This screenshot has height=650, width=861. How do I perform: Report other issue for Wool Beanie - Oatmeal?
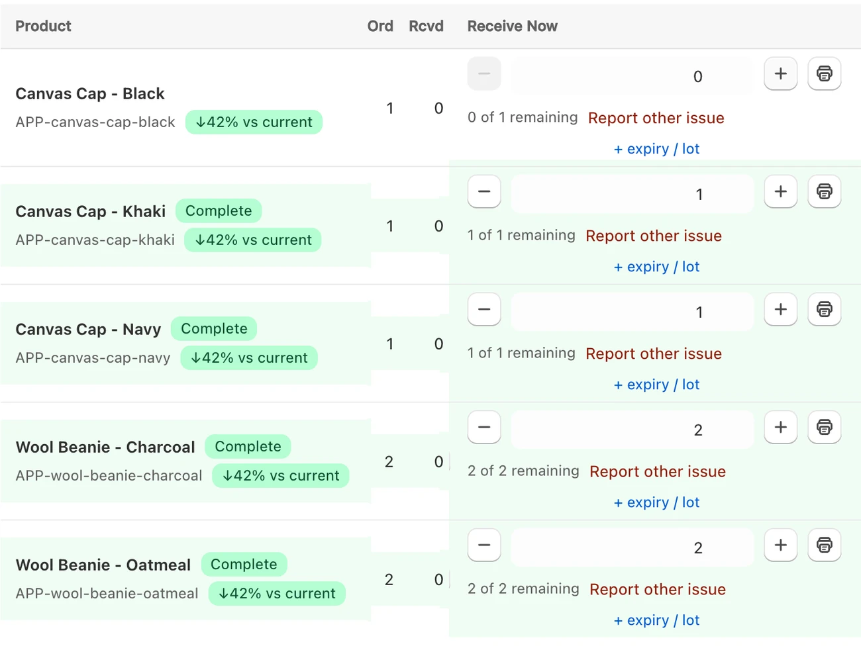658,589
